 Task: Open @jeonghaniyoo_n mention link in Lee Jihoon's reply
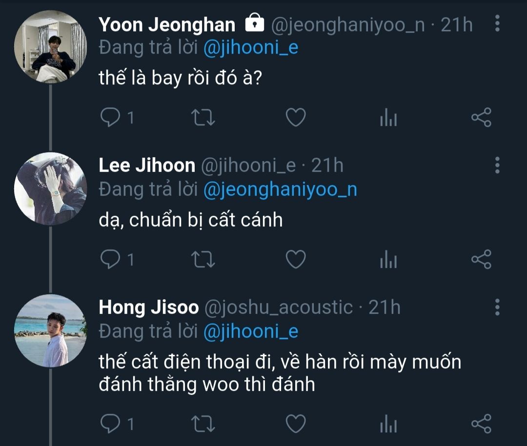pos(280,189)
